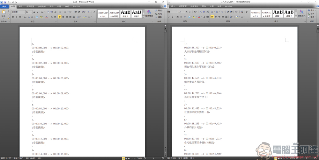
Task: Switch to 參考資料 tab in E.srt window
Action: (x=42, y=6)
